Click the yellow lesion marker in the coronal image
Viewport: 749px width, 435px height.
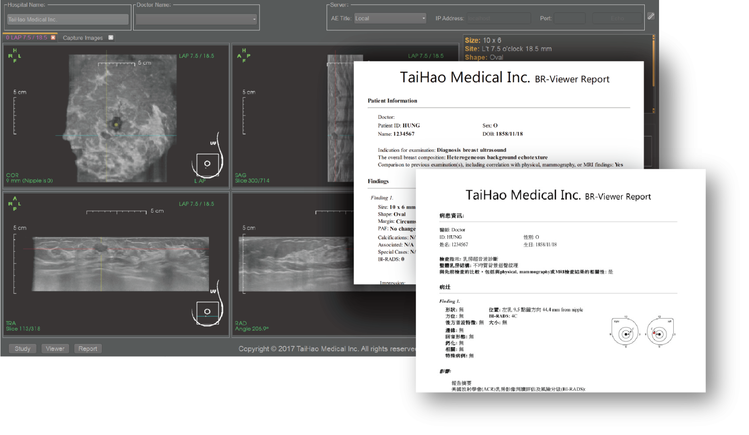coord(116,124)
